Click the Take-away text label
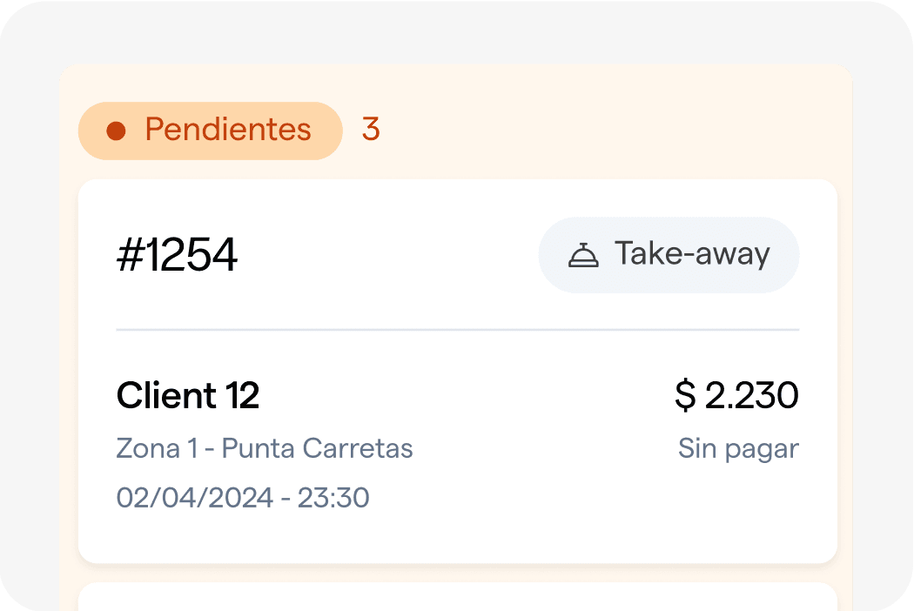Viewport: 914px width, 611px height. (692, 254)
